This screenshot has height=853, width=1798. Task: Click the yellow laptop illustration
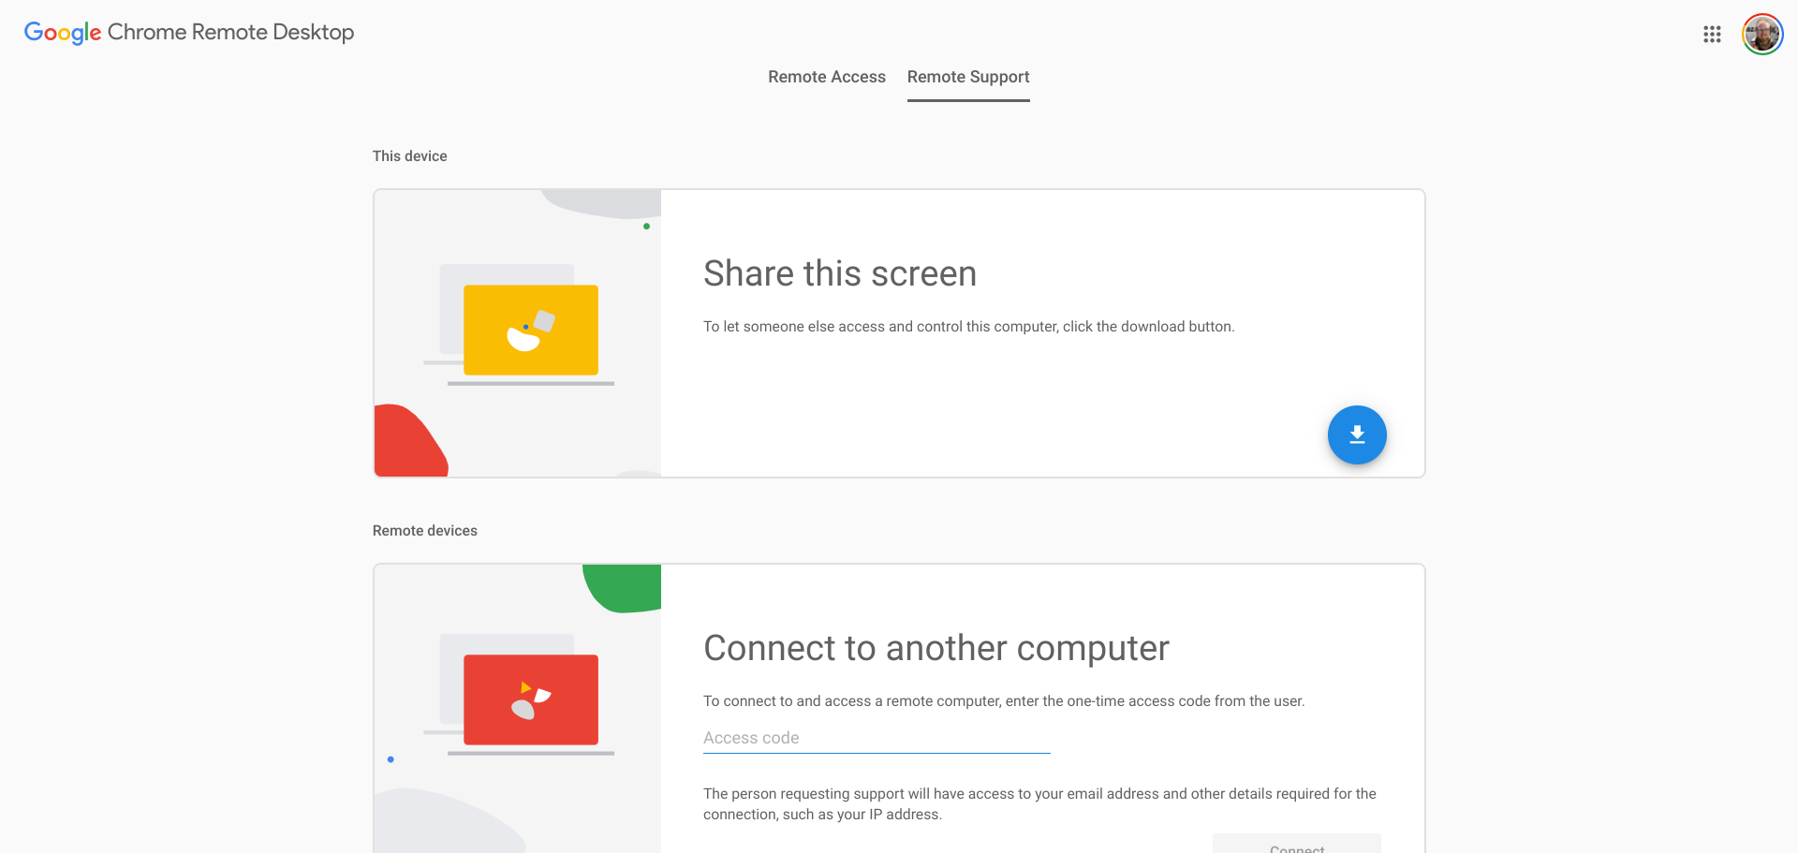[530, 331]
